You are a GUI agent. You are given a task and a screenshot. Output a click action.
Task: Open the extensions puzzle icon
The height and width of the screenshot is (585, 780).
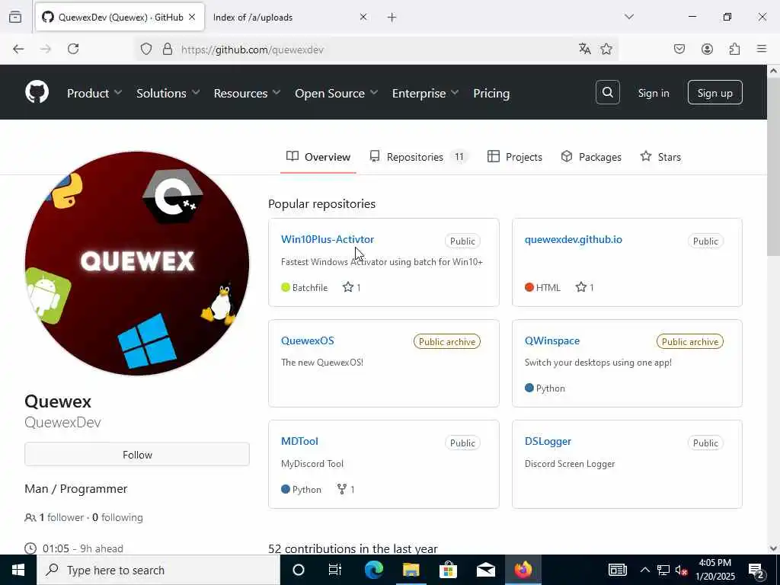734,49
